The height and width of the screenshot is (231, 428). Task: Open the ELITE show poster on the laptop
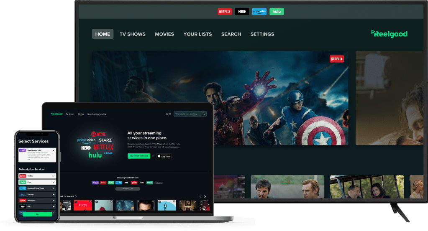[x=83, y=205]
